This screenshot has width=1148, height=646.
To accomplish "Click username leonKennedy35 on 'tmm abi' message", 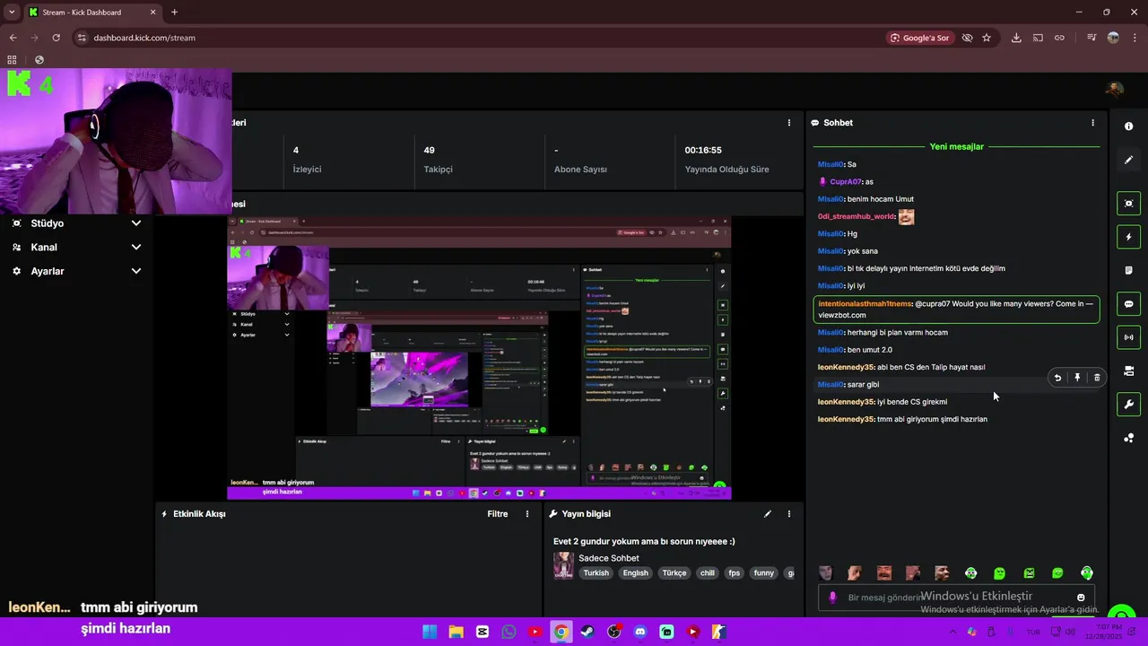I will [846, 419].
